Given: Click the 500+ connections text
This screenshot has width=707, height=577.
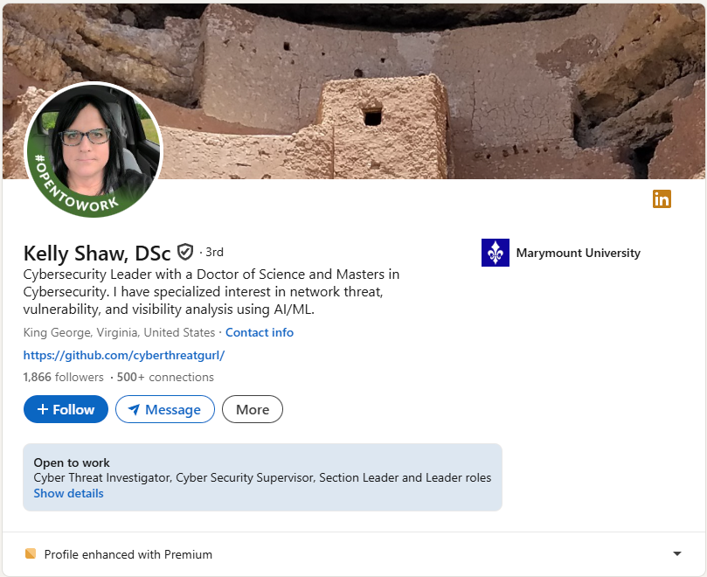Looking at the screenshot, I should pos(165,377).
